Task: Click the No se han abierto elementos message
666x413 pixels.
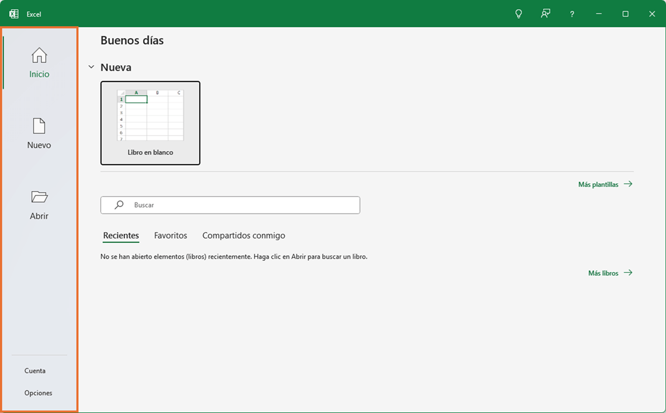Action: [234, 257]
